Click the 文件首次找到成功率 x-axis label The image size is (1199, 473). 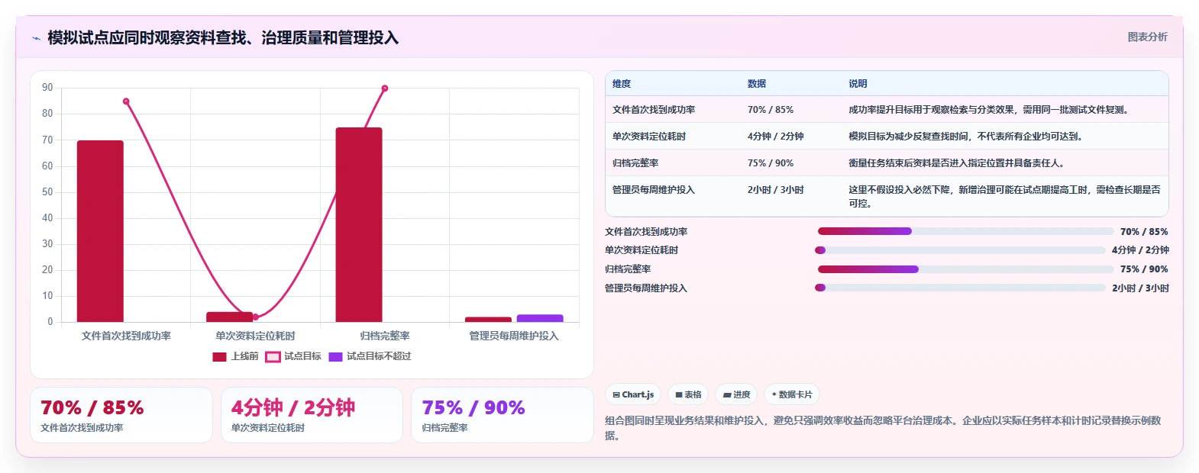coord(126,336)
